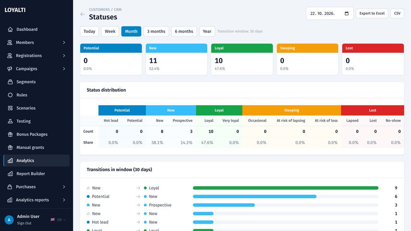Viewport: 411px width, 231px height.
Task: Open the Report Builder menu item
Action: [37, 174]
